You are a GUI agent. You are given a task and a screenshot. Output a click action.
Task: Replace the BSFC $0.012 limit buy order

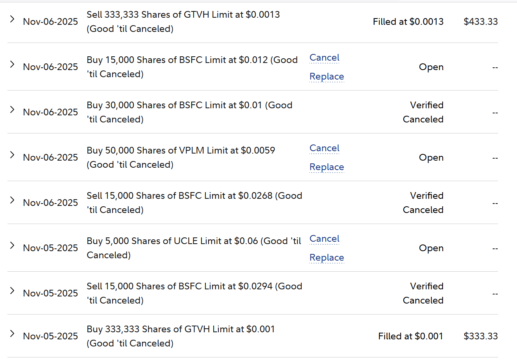click(x=327, y=77)
